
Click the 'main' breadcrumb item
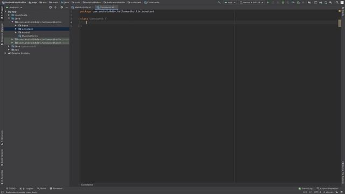pyautogui.click(x=54, y=2)
